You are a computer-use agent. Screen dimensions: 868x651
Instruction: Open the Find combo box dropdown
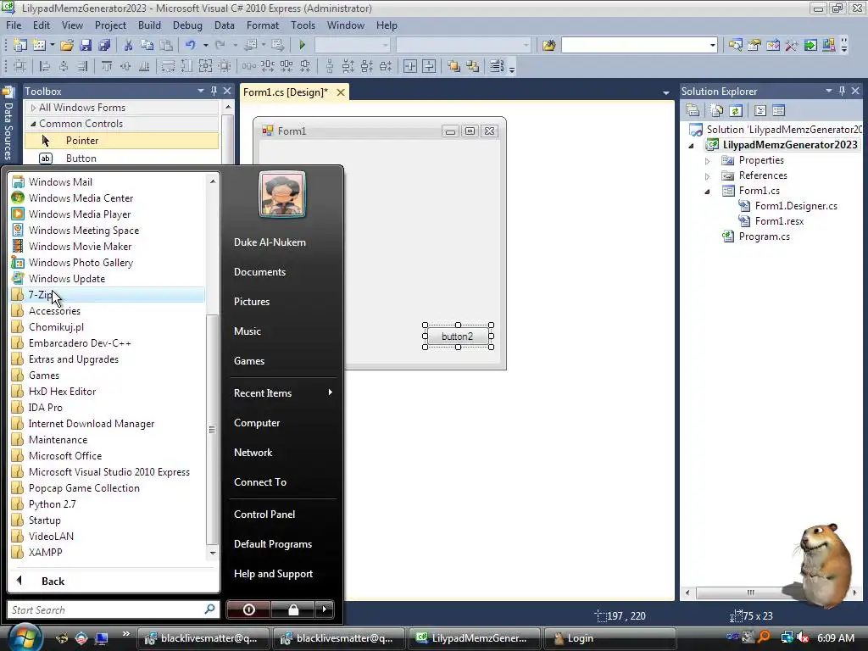point(712,46)
